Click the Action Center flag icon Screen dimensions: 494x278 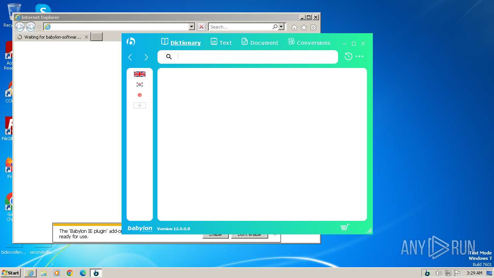pos(457,273)
